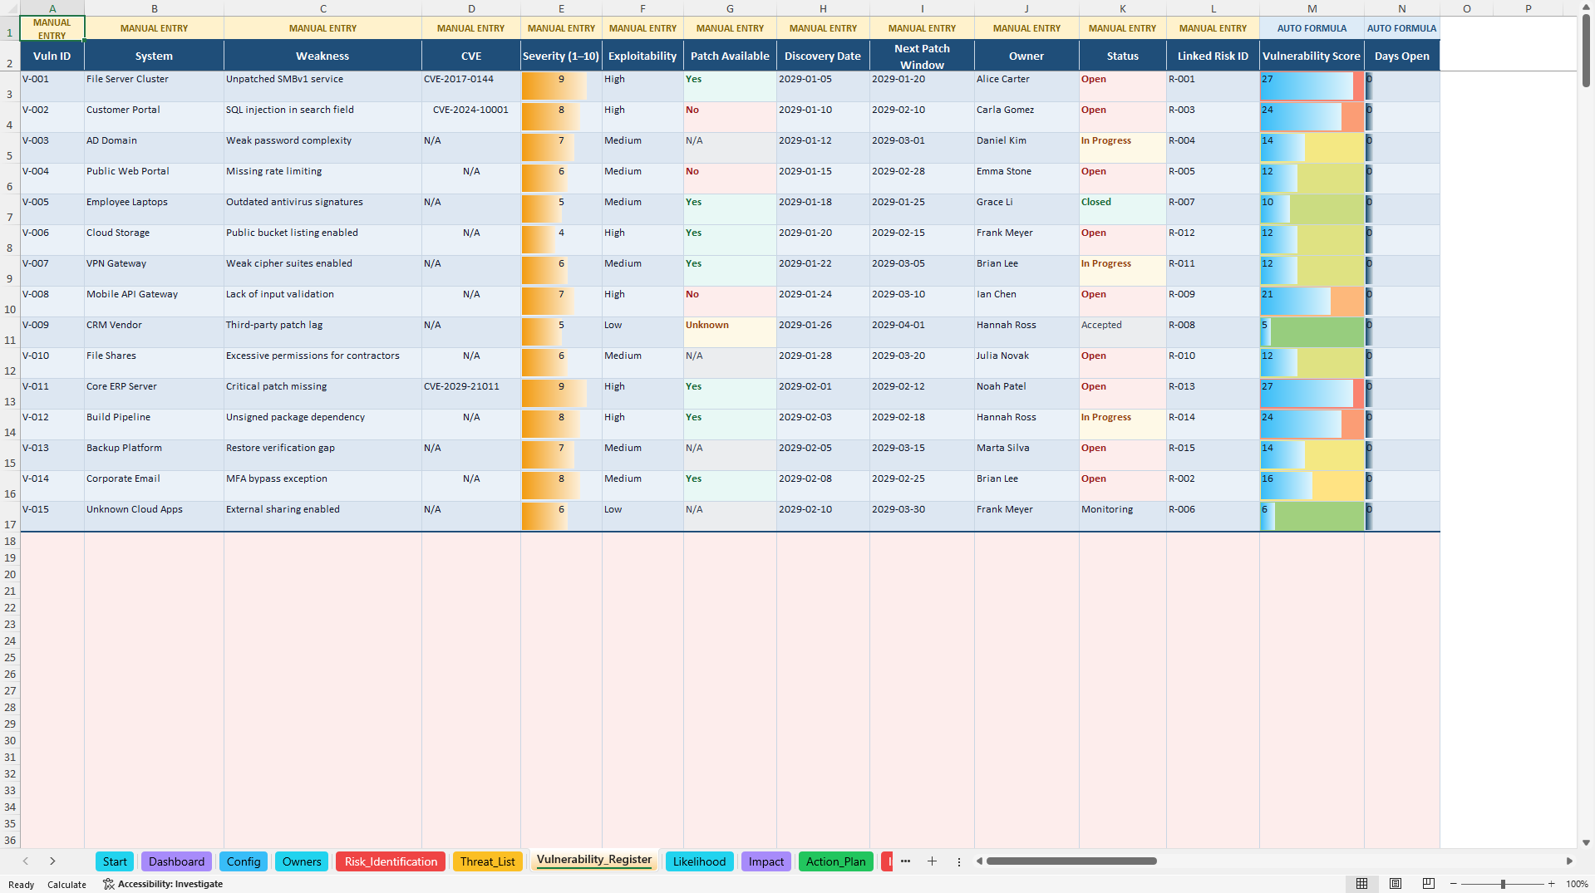Adjust the zoom slider handle
Image resolution: width=1595 pixels, height=893 pixels.
[x=1503, y=884]
